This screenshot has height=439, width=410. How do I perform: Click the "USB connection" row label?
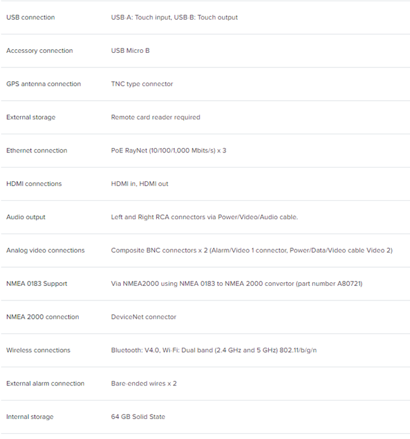pos(30,18)
